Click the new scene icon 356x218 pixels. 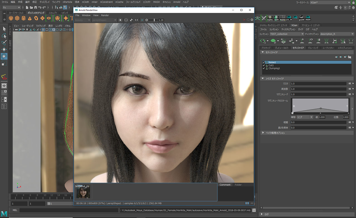click(27, 7)
